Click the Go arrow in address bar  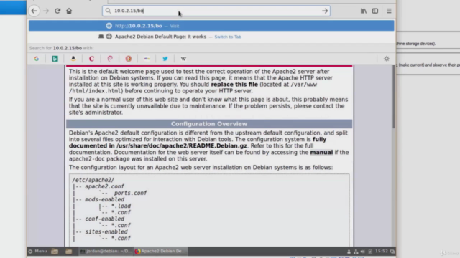(x=325, y=11)
